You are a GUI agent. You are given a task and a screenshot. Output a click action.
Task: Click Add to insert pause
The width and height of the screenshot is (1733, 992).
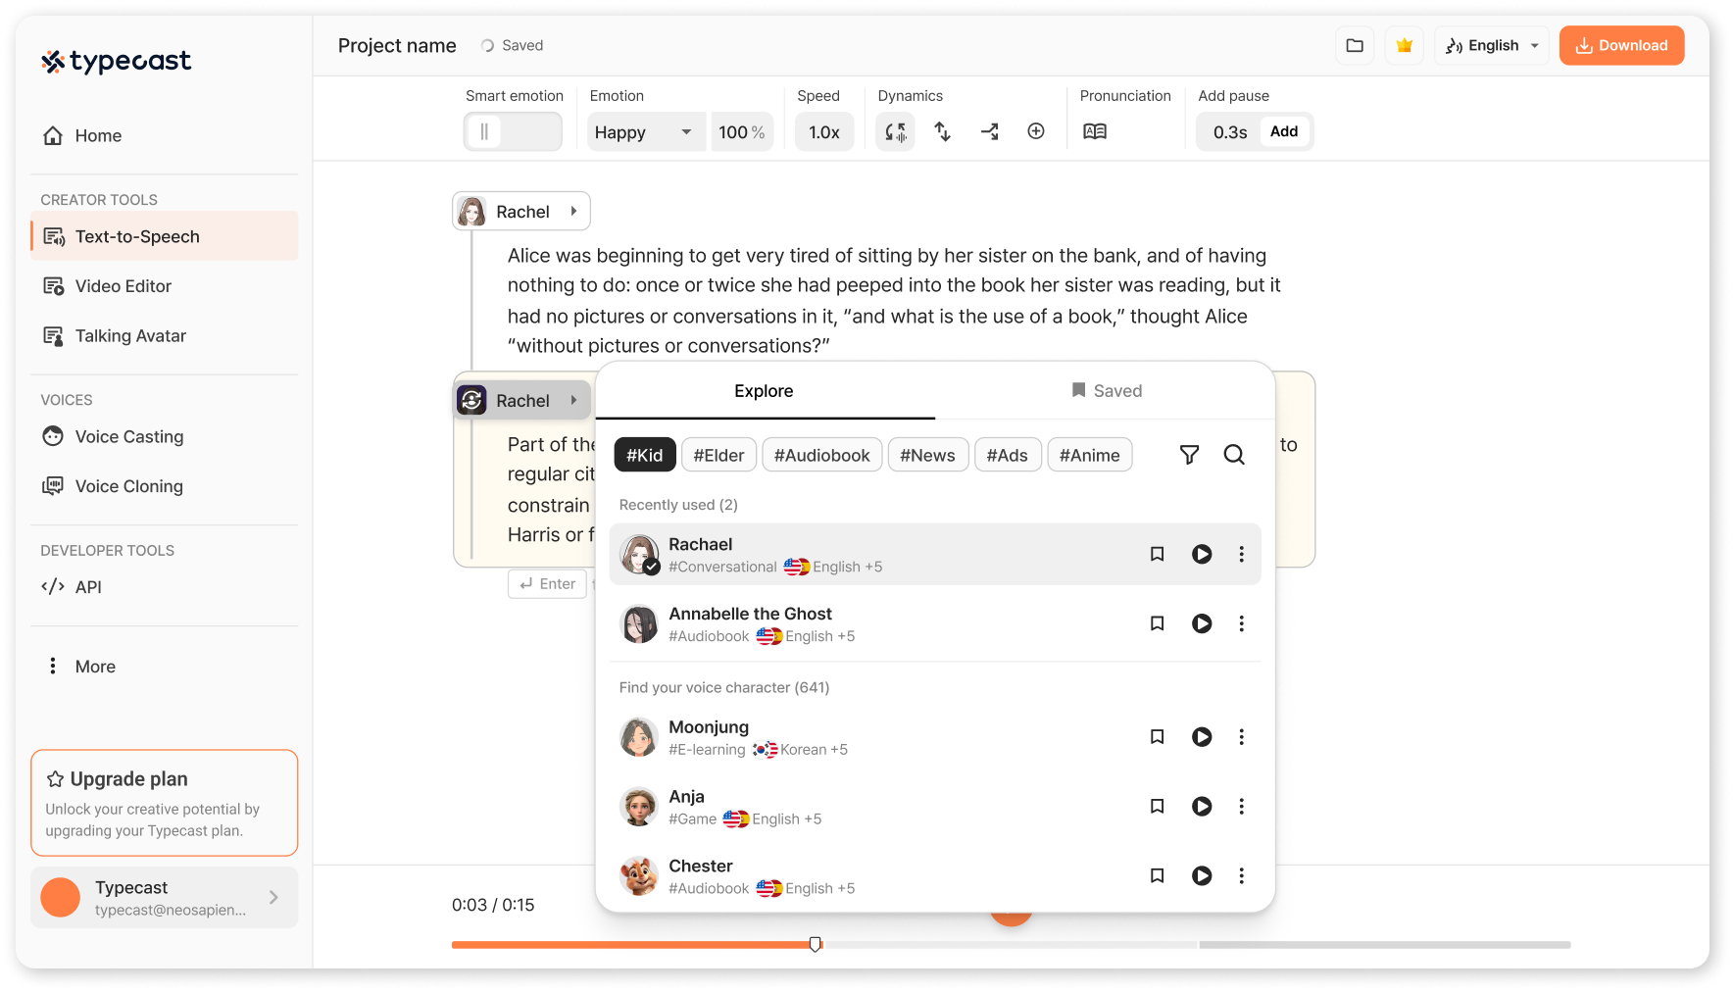[x=1283, y=131]
